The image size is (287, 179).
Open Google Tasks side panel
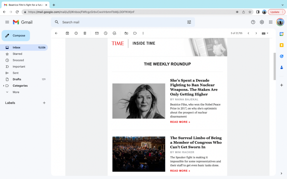(x=281, y=56)
